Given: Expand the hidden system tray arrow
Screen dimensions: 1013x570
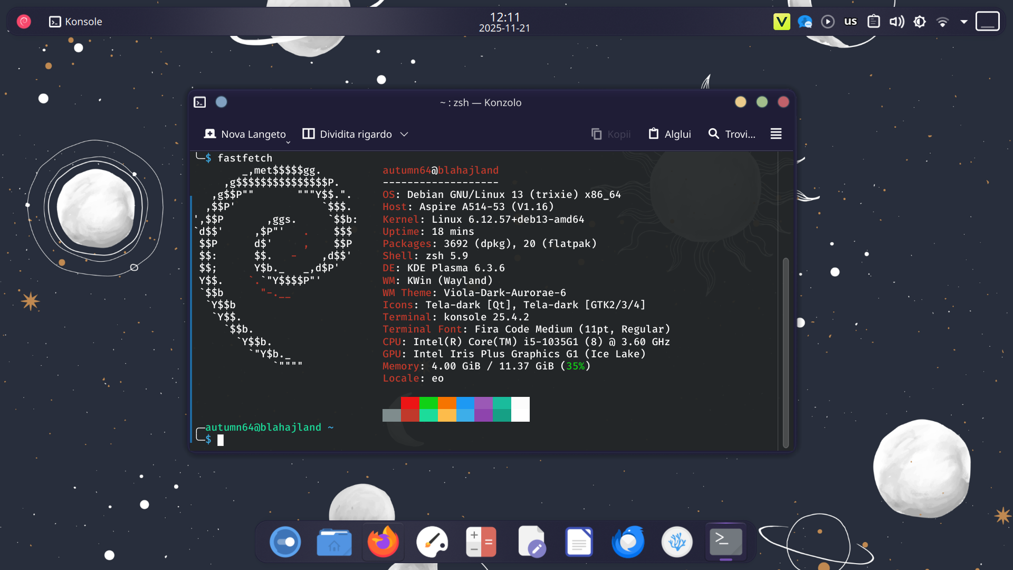Looking at the screenshot, I should (964, 22).
